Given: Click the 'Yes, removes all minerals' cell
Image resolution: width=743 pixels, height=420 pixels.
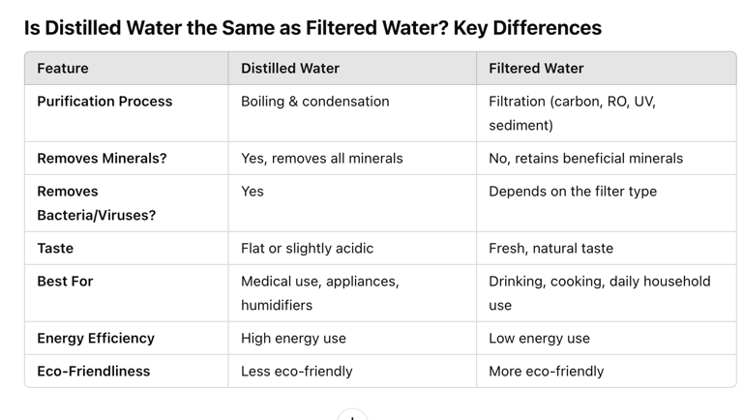Looking at the screenshot, I should [322, 159].
